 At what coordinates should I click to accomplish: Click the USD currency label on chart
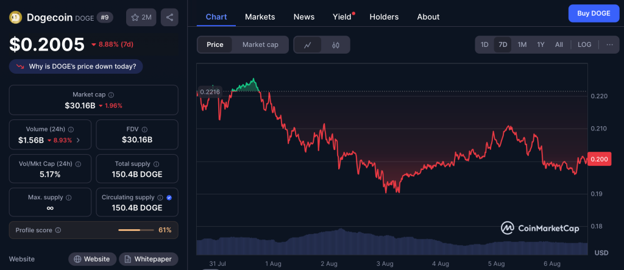click(x=600, y=253)
